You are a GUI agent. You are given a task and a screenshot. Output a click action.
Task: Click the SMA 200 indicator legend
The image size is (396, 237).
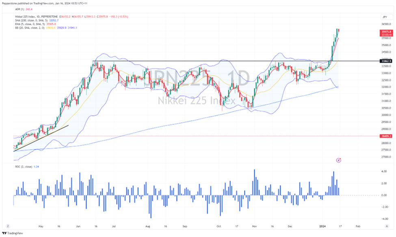(37, 20)
